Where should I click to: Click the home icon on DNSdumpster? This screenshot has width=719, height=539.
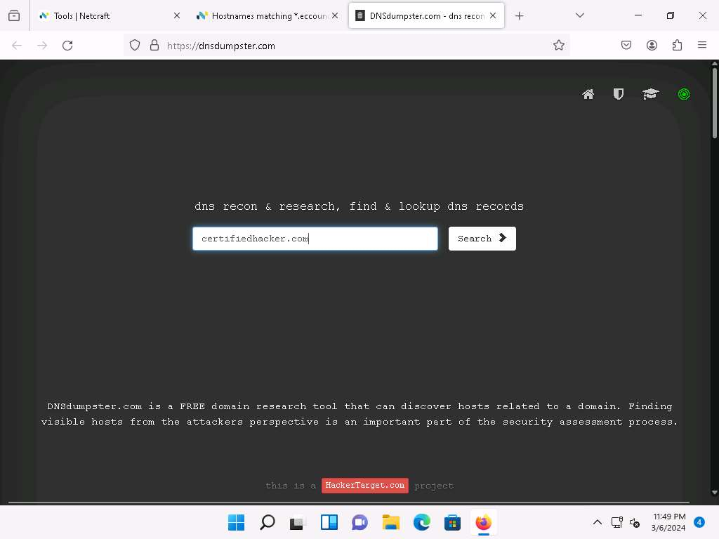pos(588,94)
